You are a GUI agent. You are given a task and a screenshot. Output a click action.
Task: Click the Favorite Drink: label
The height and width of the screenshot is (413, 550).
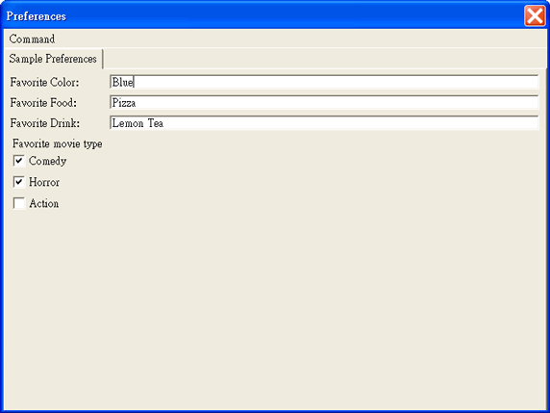click(x=44, y=123)
